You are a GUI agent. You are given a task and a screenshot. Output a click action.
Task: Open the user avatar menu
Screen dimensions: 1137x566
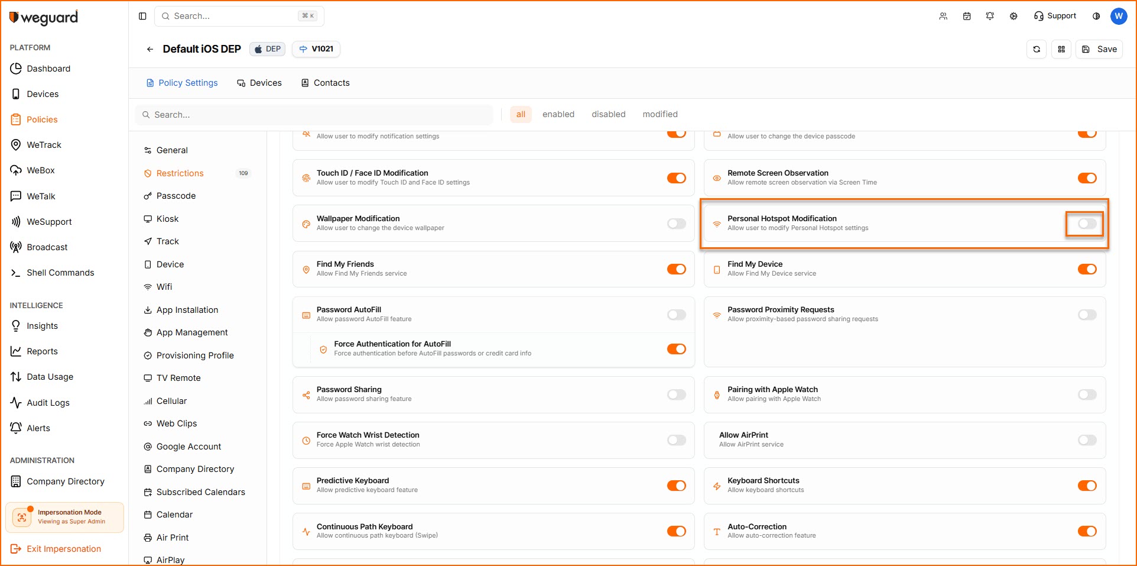pos(1119,16)
